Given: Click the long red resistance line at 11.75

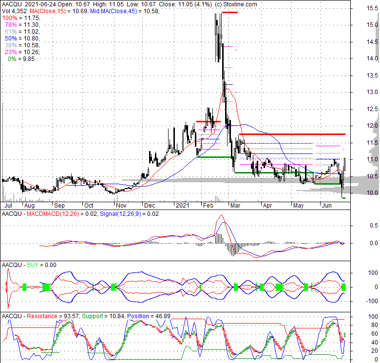Looking at the screenshot, I should pos(292,134).
